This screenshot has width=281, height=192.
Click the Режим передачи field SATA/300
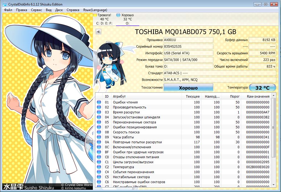(188, 60)
